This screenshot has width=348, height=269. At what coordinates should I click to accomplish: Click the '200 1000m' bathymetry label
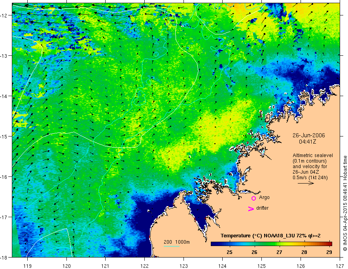coord(177,242)
